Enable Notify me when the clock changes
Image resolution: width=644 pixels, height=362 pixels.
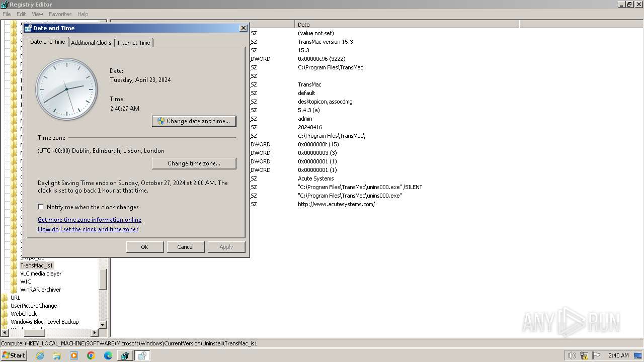(x=41, y=207)
